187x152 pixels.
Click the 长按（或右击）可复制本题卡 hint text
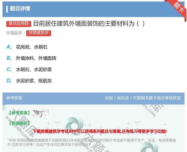click(143, 98)
